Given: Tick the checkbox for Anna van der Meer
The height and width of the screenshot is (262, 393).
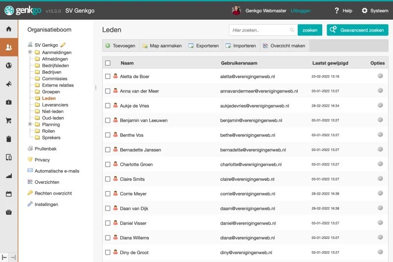Looking at the screenshot, I should [x=108, y=91].
